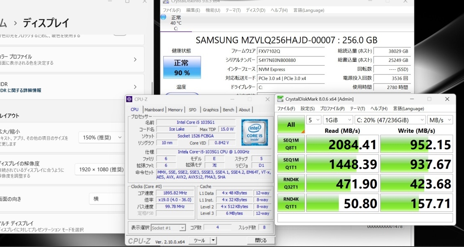The height and width of the screenshot is (247, 464).
Task: Open the ツール dropdown arrow in CPU-Z
Action: tap(213, 240)
